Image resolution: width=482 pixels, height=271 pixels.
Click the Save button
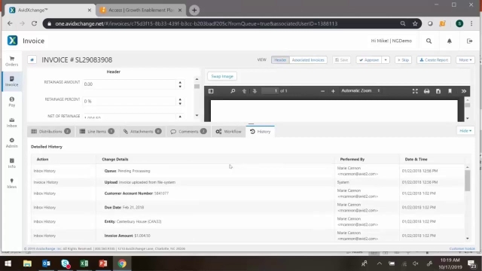341,60
